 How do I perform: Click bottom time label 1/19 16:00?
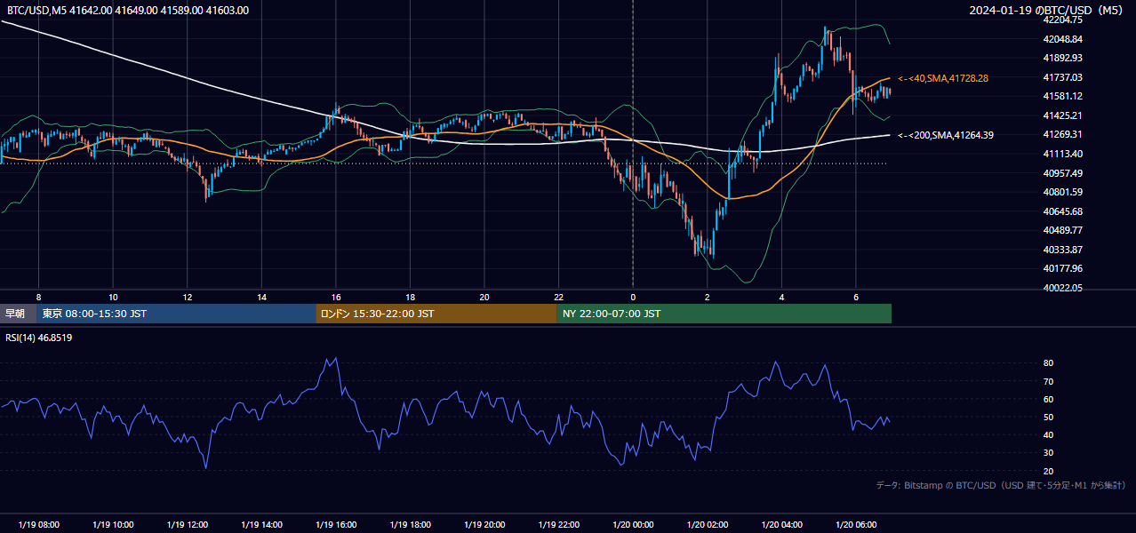tap(336, 525)
